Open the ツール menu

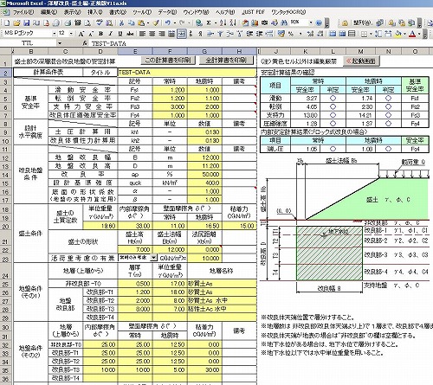pyautogui.click(x=142, y=12)
